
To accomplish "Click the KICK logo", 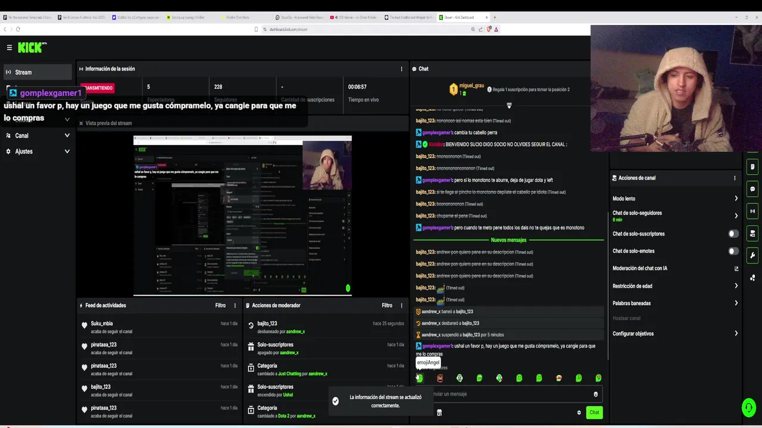I will tap(32, 48).
